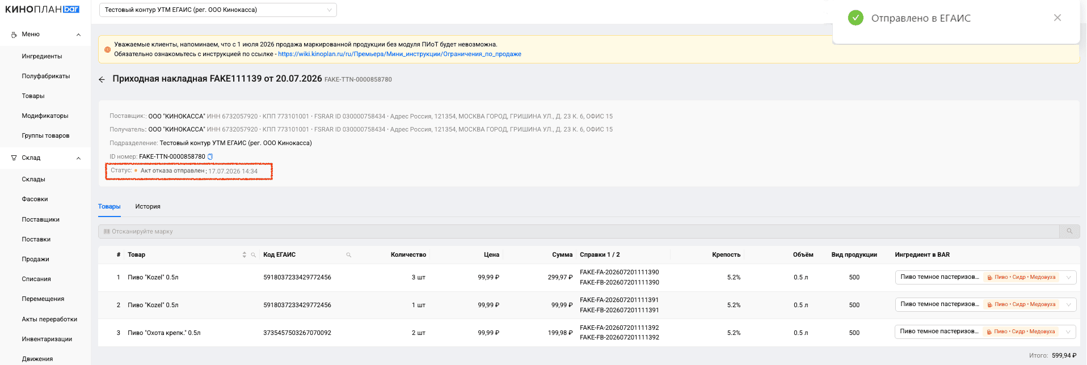This screenshot has height=365, width=1087.
Task: Open Группы товаров in the sidebar
Action: point(45,135)
